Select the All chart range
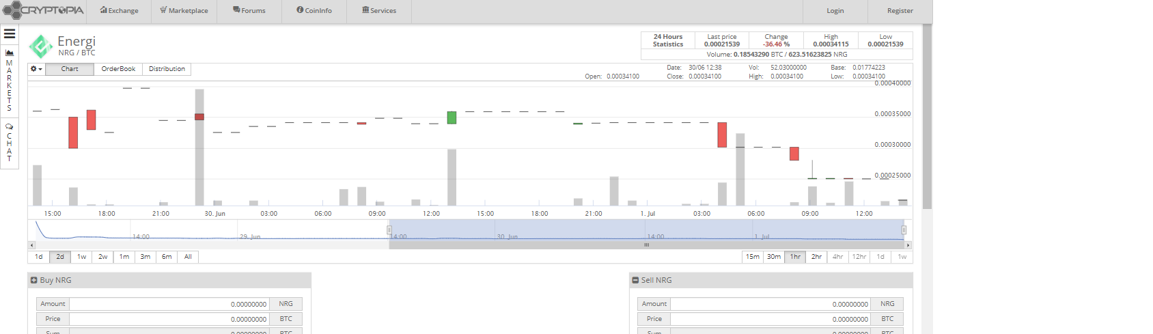 click(188, 257)
